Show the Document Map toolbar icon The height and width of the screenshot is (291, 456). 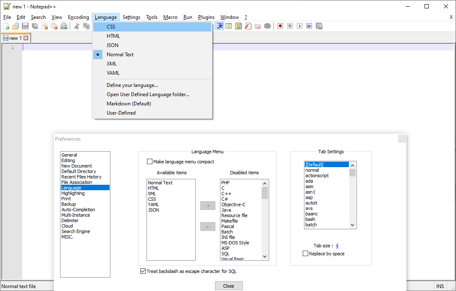(x=238, y=26)
